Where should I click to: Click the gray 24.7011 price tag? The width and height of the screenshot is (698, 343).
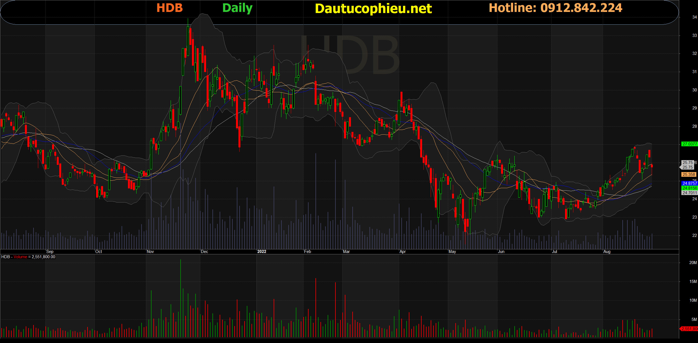[689, 193]
